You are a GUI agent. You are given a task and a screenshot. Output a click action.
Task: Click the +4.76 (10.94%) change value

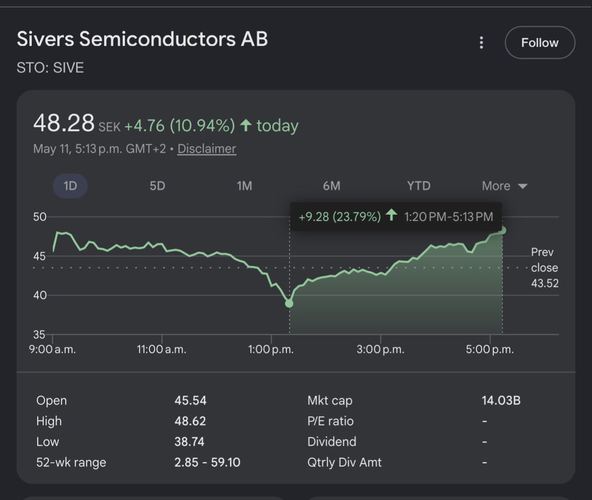point(180,126)
